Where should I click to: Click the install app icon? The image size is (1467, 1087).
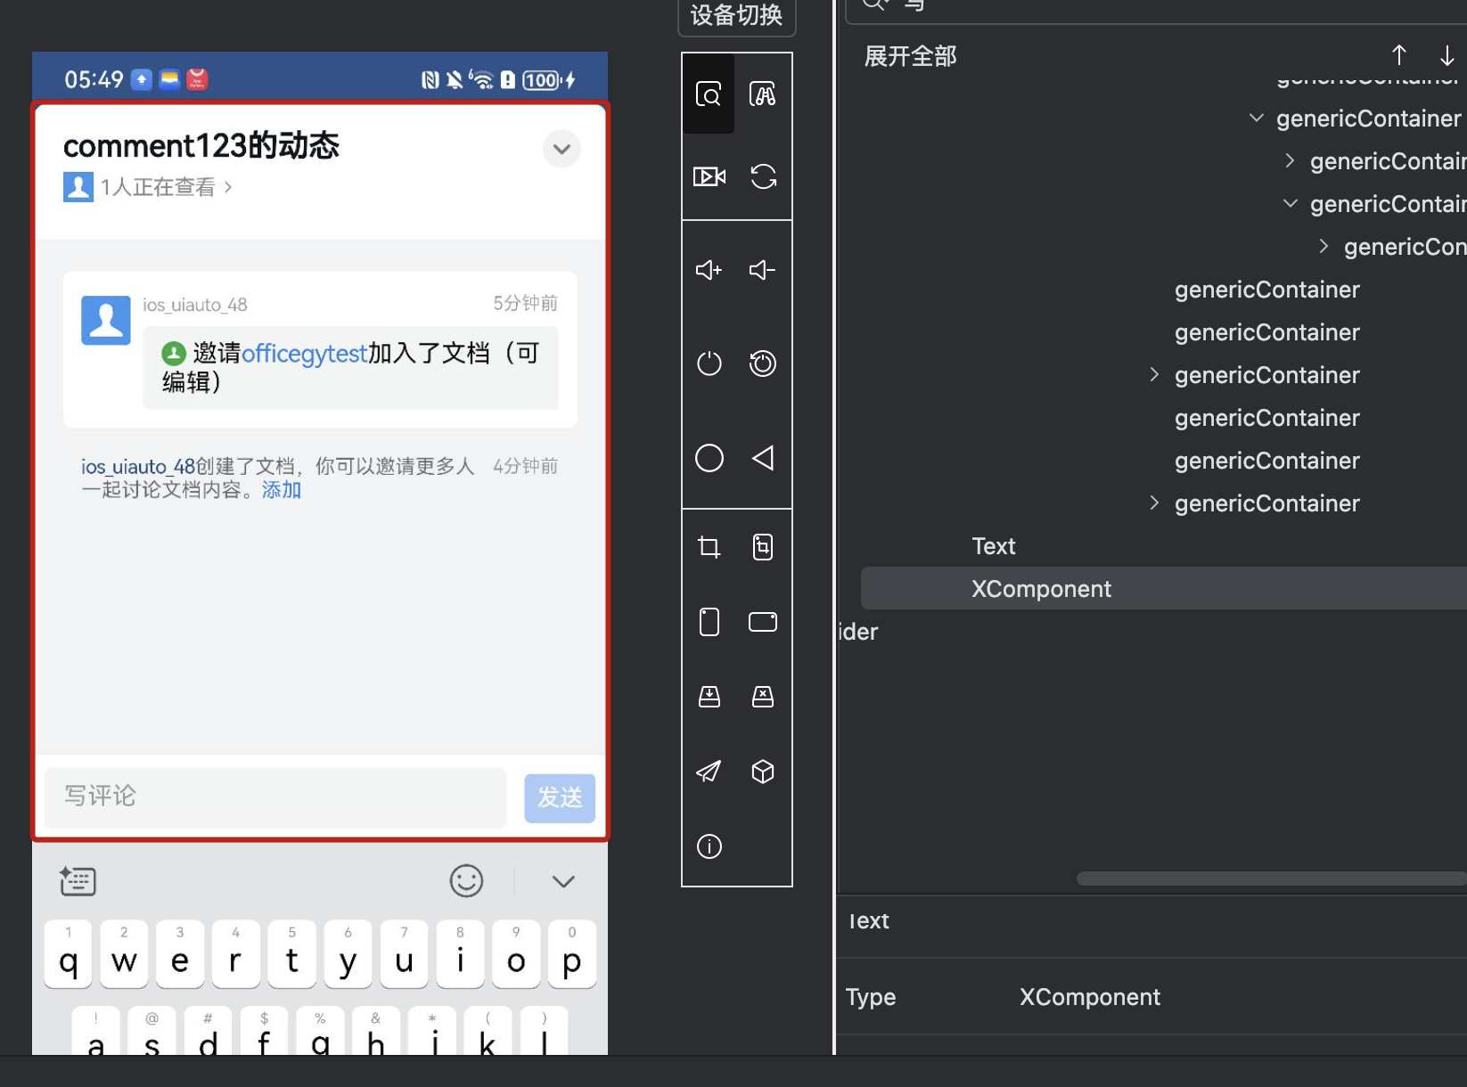coord(709,696)
